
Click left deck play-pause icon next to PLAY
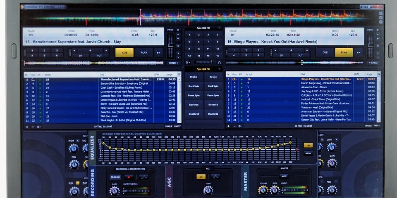point(159,53)
